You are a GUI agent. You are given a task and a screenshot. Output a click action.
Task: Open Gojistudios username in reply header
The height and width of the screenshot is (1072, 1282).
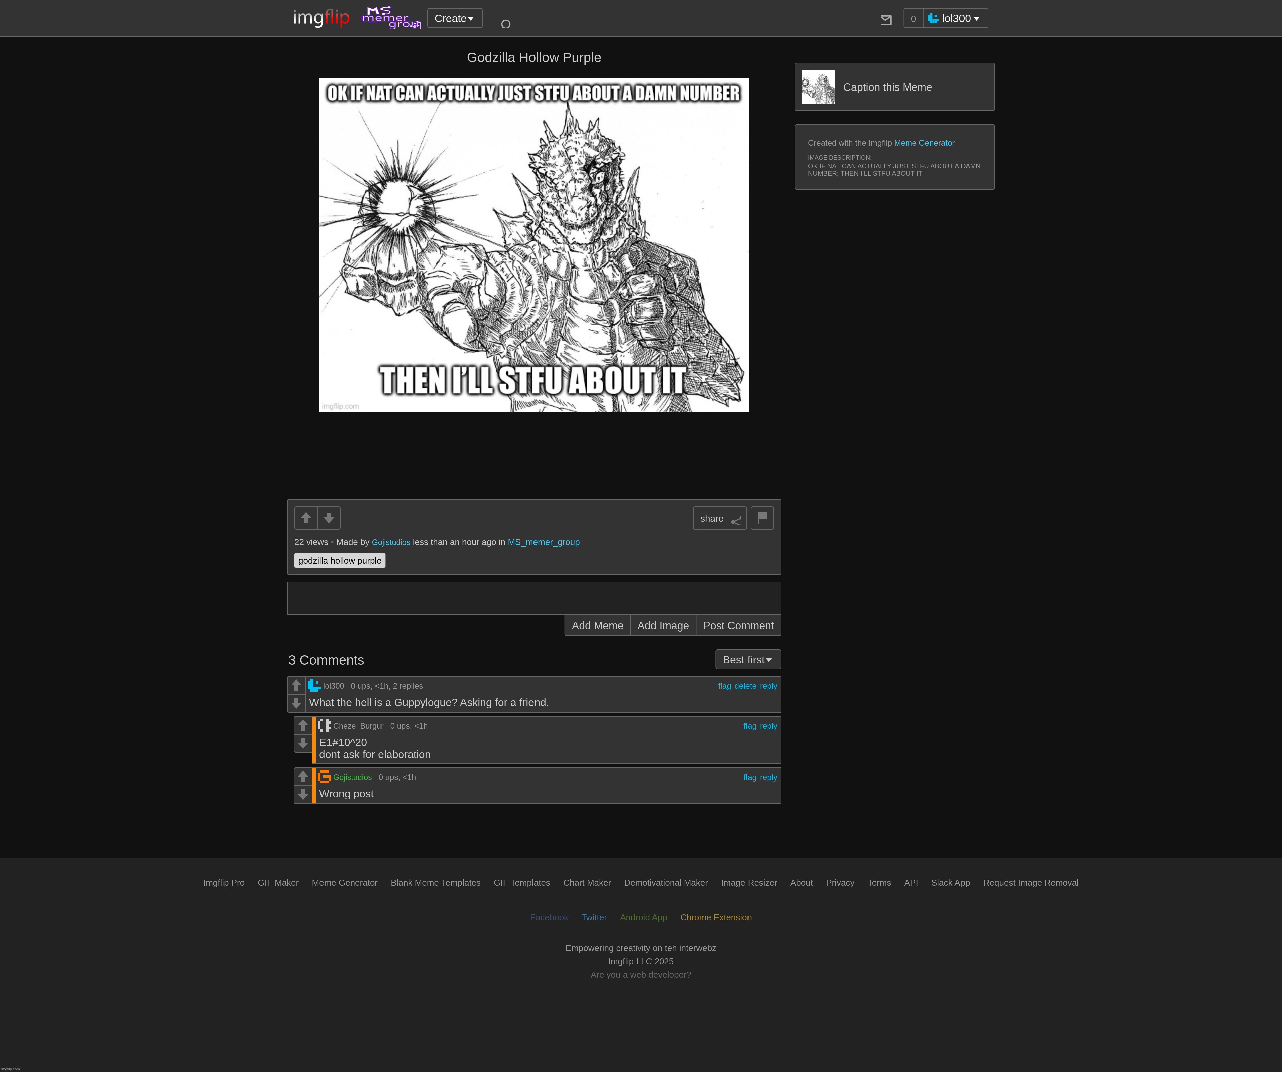click(x=352, y=777)
